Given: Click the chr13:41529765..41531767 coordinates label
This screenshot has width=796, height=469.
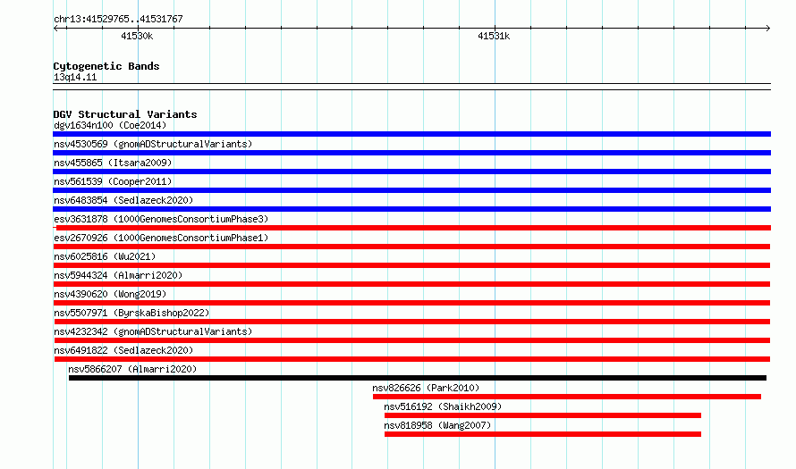Looking at the screenshot, I should pos(118,19).
